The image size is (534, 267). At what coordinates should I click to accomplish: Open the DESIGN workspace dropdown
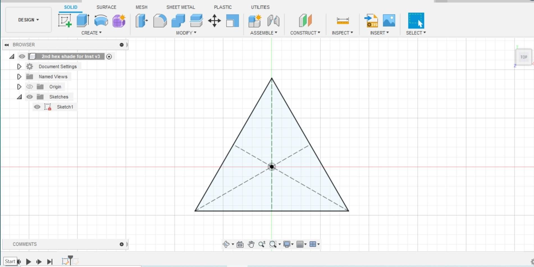click(x=29, y=20)
